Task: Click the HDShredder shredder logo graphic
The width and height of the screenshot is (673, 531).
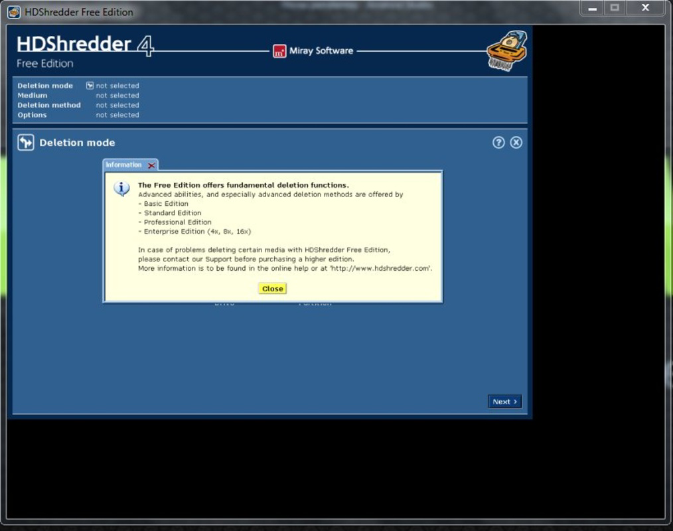Action: tap(507, 50)
